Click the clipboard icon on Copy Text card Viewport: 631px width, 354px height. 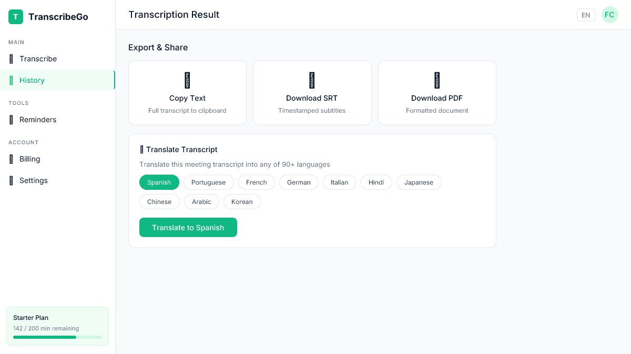point(187,80)
